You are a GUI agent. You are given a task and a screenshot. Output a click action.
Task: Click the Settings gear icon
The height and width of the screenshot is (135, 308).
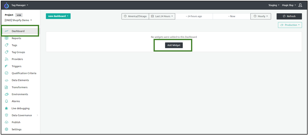[6, 129]
